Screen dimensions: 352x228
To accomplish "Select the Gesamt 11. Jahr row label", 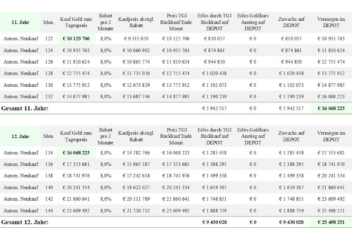I will tap(25, 109).
